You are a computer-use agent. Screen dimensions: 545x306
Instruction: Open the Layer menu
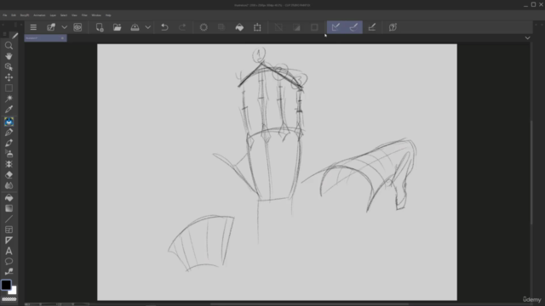pyautogui.click(x=53, y=15)
